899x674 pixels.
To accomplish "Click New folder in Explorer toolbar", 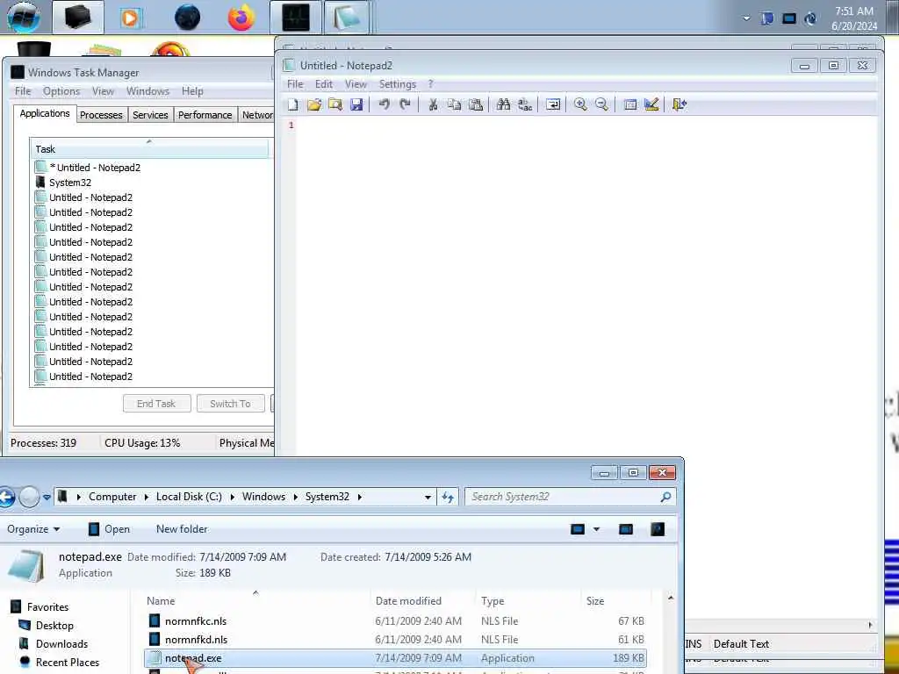I will tap(182, 529).
